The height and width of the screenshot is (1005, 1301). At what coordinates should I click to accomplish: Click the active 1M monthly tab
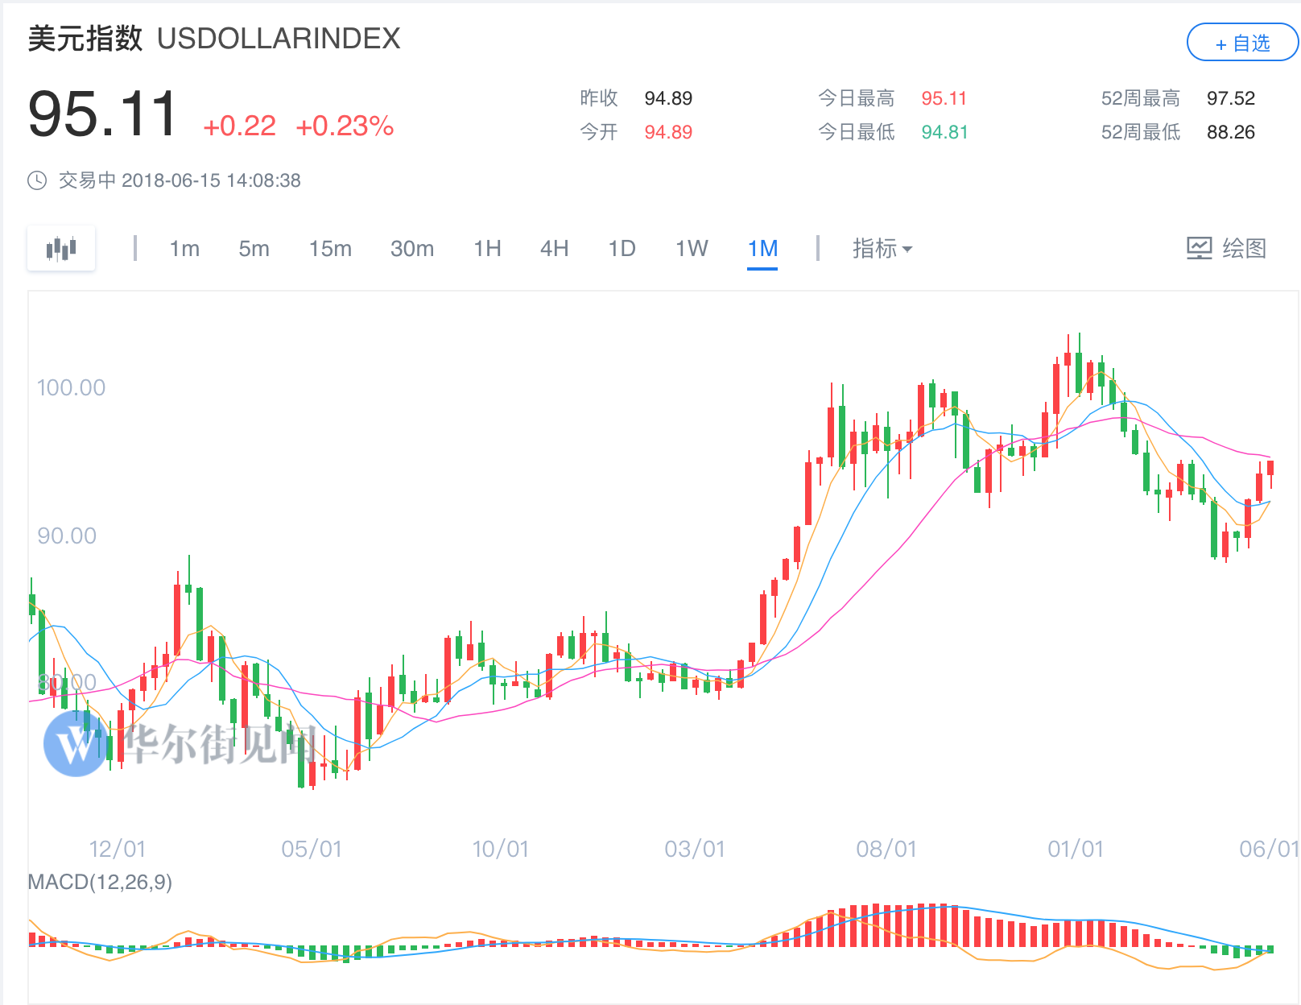762,249
